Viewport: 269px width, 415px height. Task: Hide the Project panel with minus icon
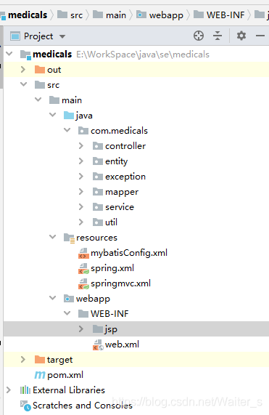click(260, 36)
